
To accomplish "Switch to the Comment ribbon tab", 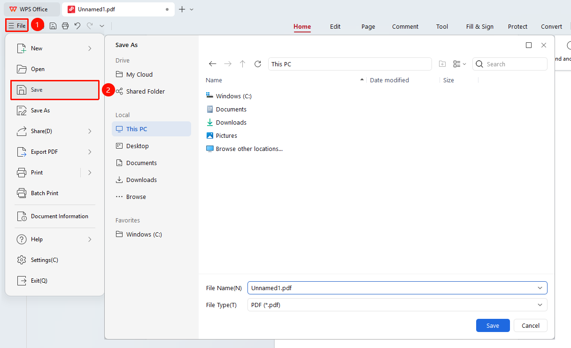I will (x=405, y=27).
